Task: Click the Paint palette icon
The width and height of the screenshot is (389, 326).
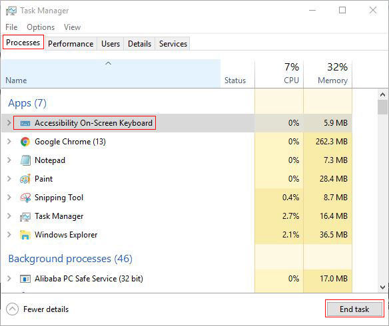Action: (x=25, y=179)
